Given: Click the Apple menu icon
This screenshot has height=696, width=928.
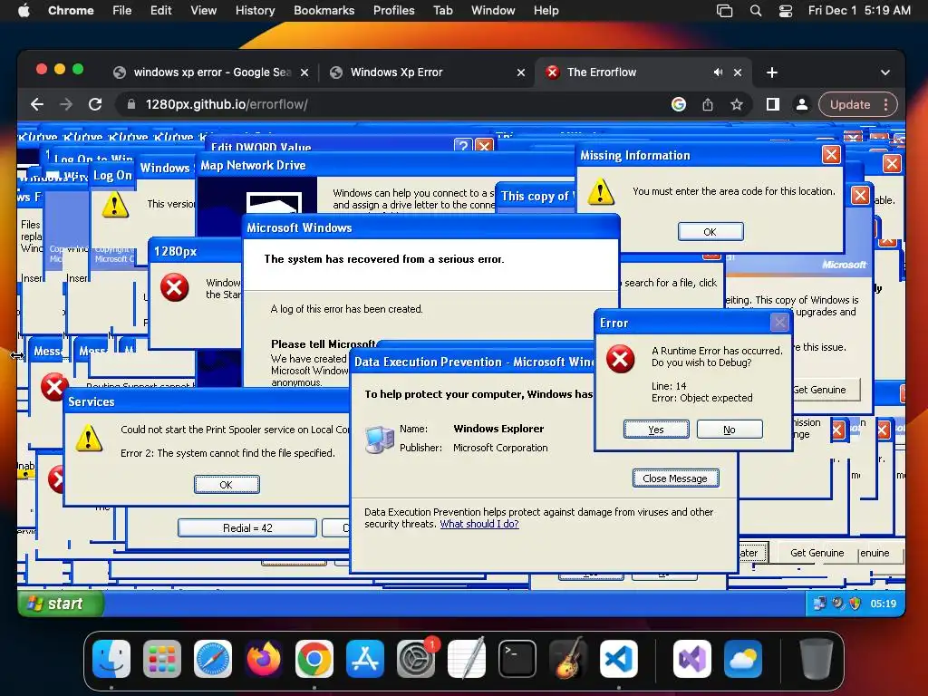Looking at the screenshot, I should [x=24, y=10].
